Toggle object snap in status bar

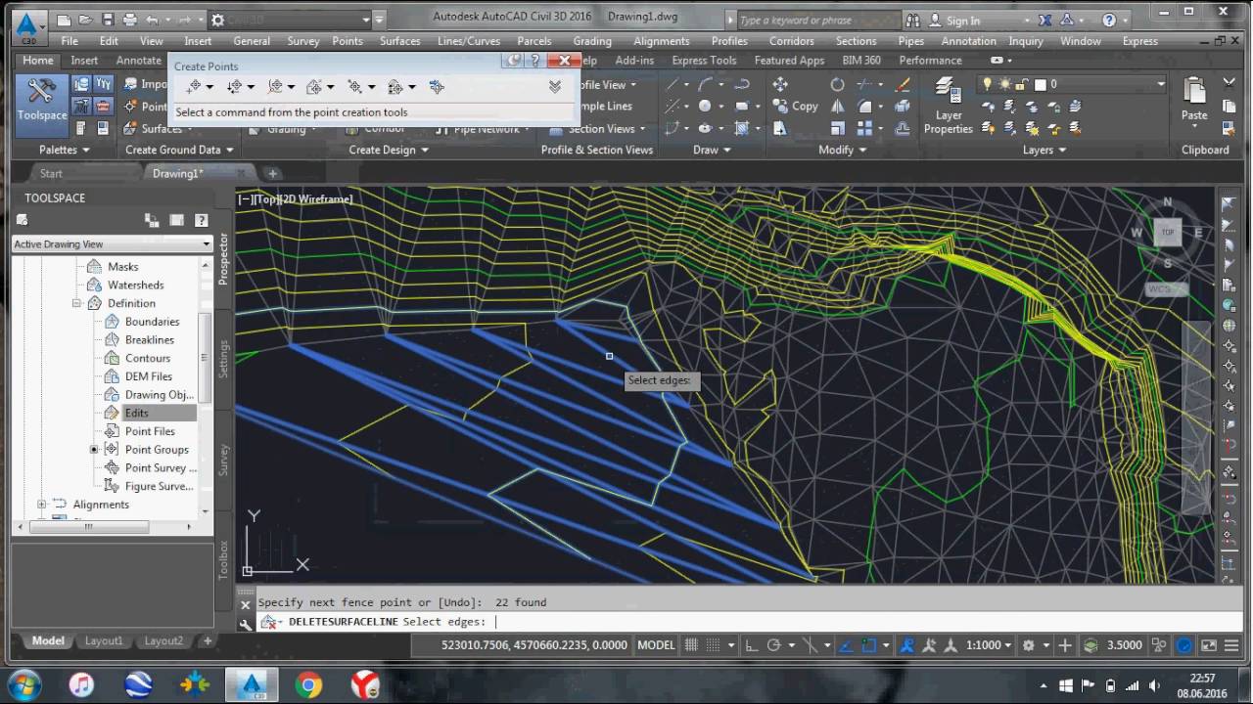(870, 645)
